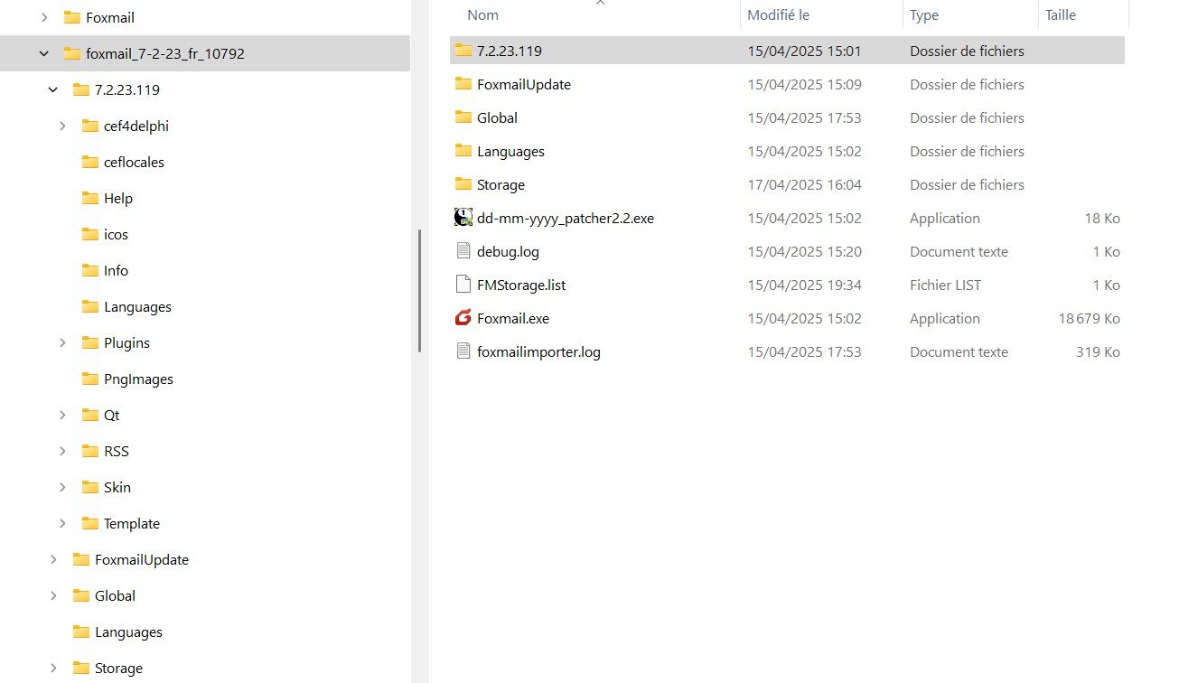1198x683 pixels.
Task: Select the dd-mm-yyyy_patcher2.2.exe file name
Action: click(566, 218)
